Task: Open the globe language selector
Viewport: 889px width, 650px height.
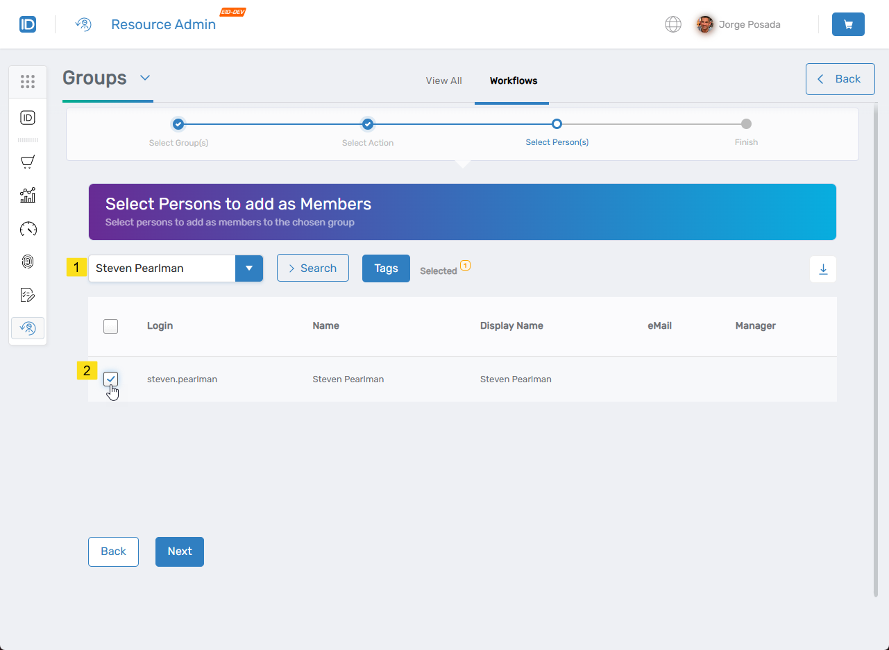Action: click(x=672, y=24)
